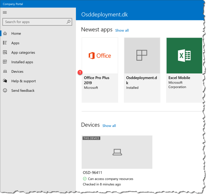Open Help & support

38,81
